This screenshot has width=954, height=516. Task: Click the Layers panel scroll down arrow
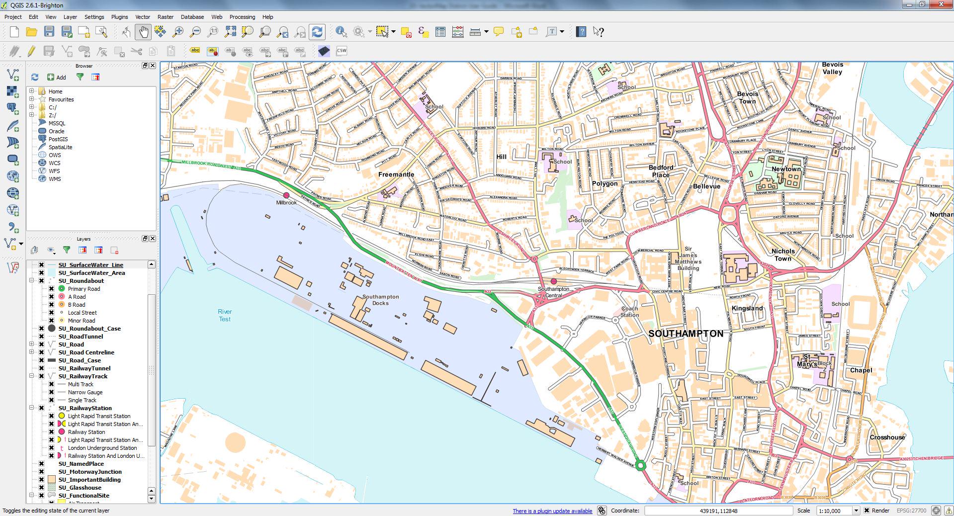pos(152,499)
